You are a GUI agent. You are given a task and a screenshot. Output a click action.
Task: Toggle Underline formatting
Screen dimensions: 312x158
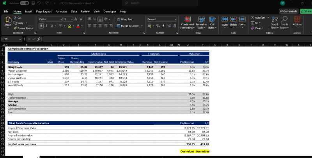(51, 26)
